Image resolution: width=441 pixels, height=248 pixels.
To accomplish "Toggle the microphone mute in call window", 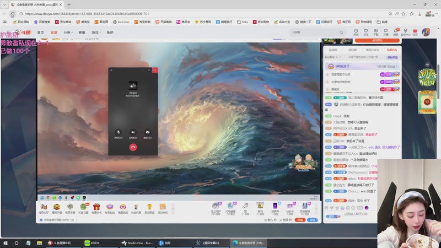I will 119,132.
